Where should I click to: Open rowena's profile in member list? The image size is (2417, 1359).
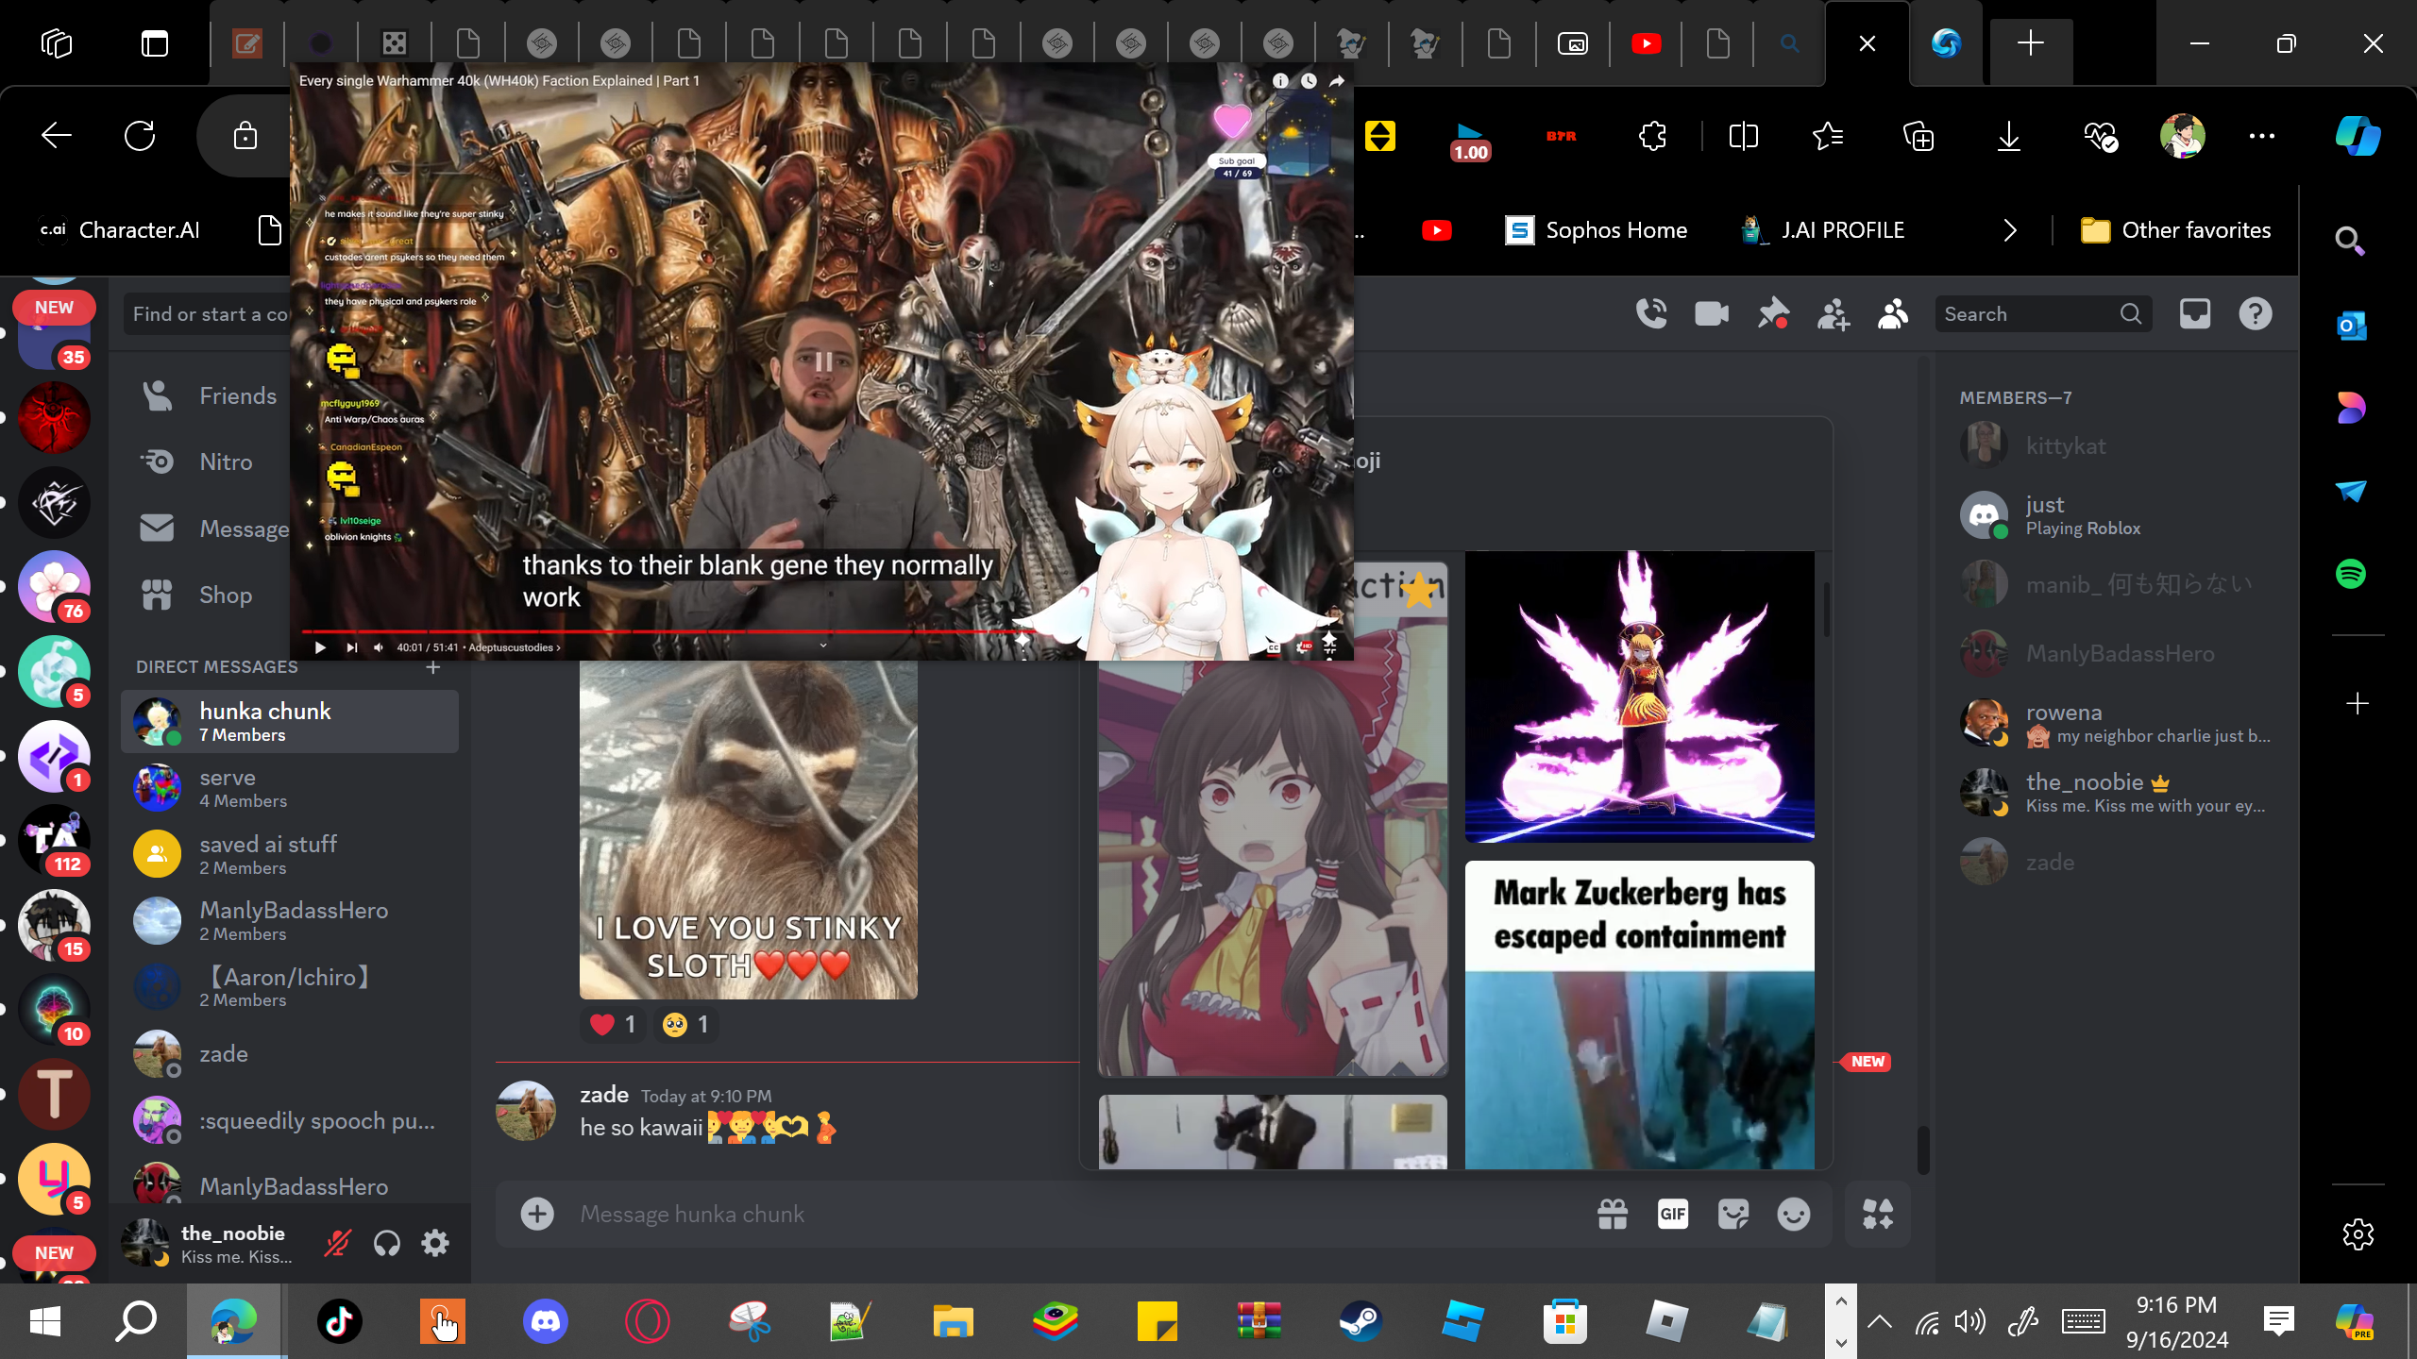2118,724
